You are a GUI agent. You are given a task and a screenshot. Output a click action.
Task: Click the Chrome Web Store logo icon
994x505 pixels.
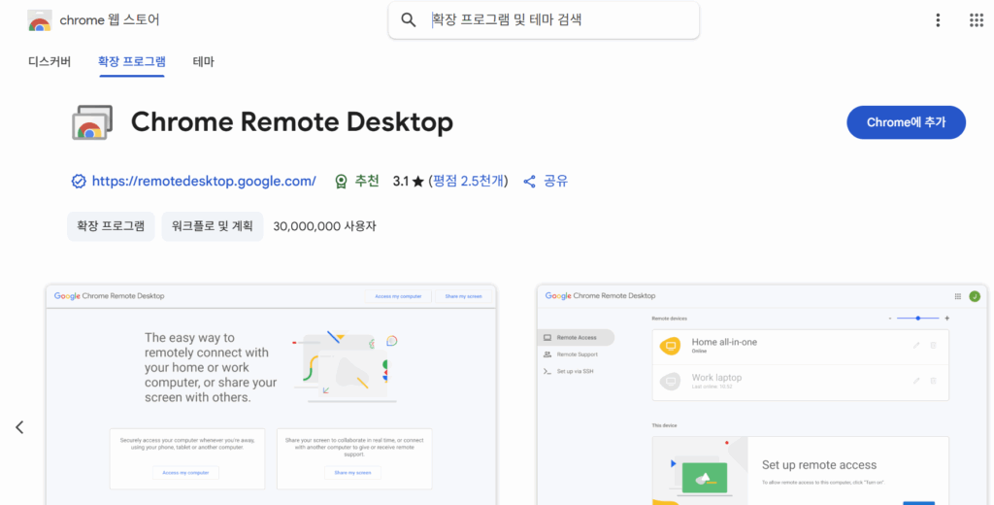point(39,20)
